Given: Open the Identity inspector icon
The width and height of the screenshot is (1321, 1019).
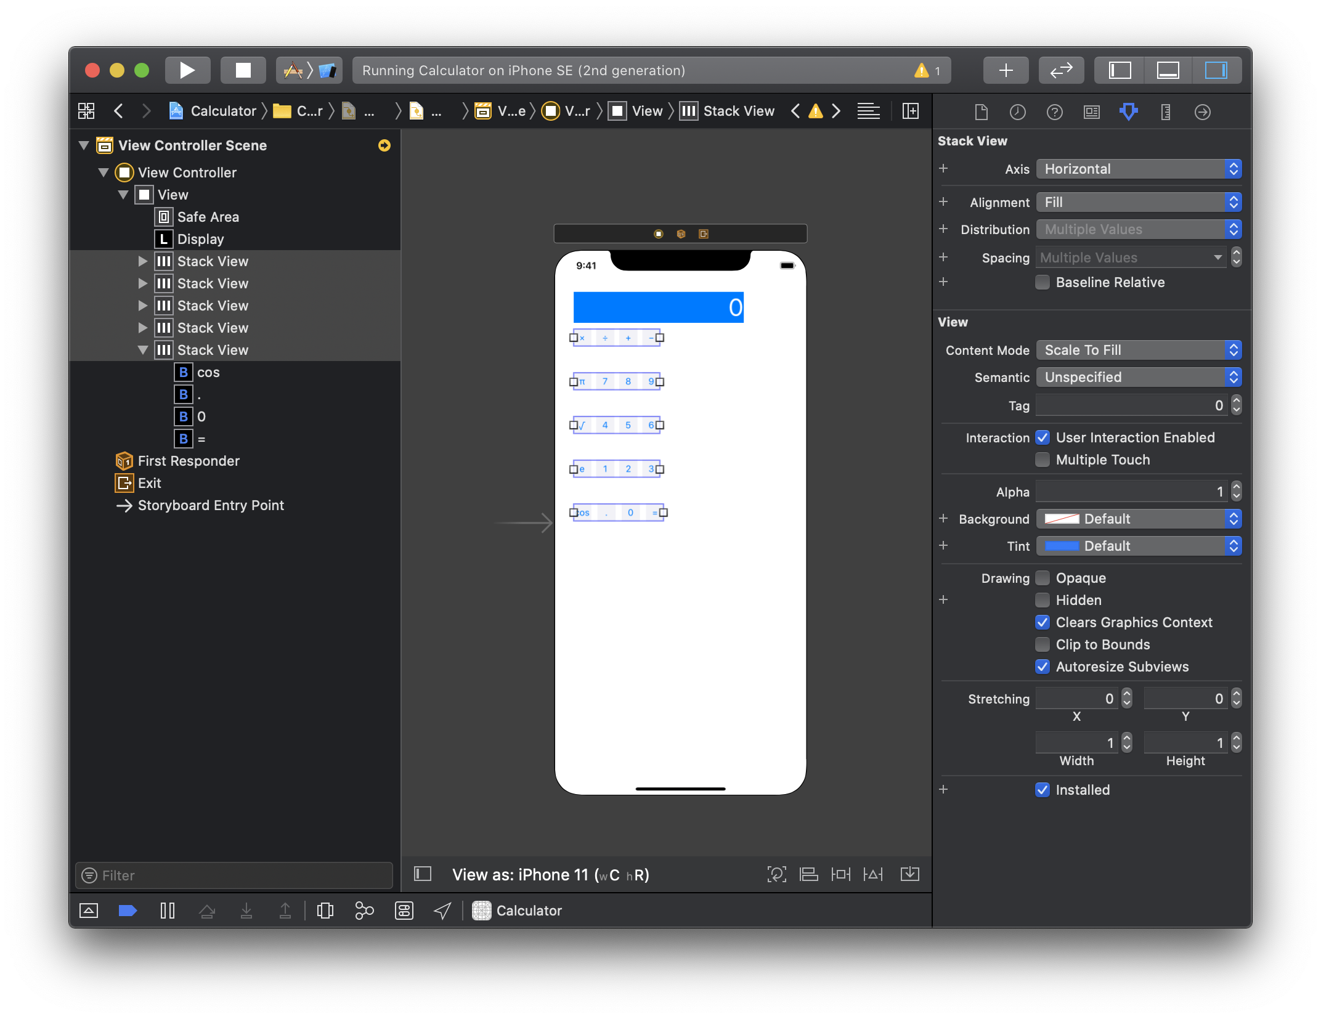Looking at the screenshot, I should pos(1091,112).
